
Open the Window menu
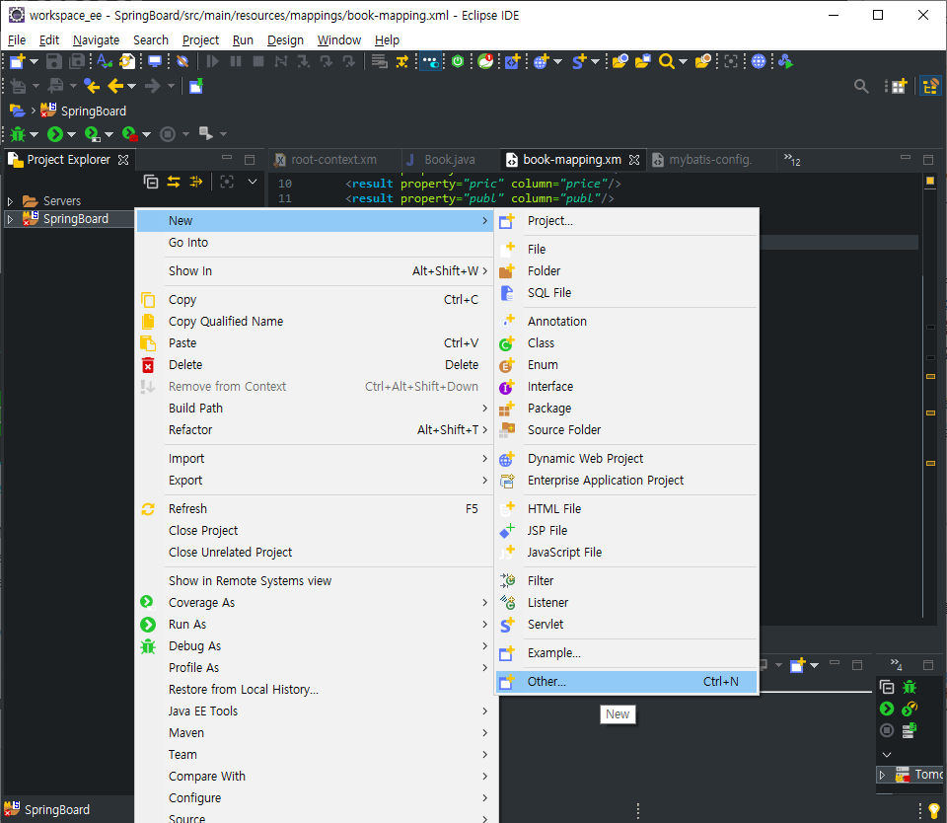[338, 39]
